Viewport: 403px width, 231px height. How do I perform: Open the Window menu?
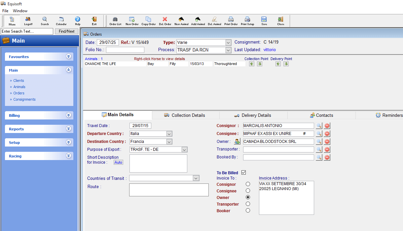coord(20,11)
